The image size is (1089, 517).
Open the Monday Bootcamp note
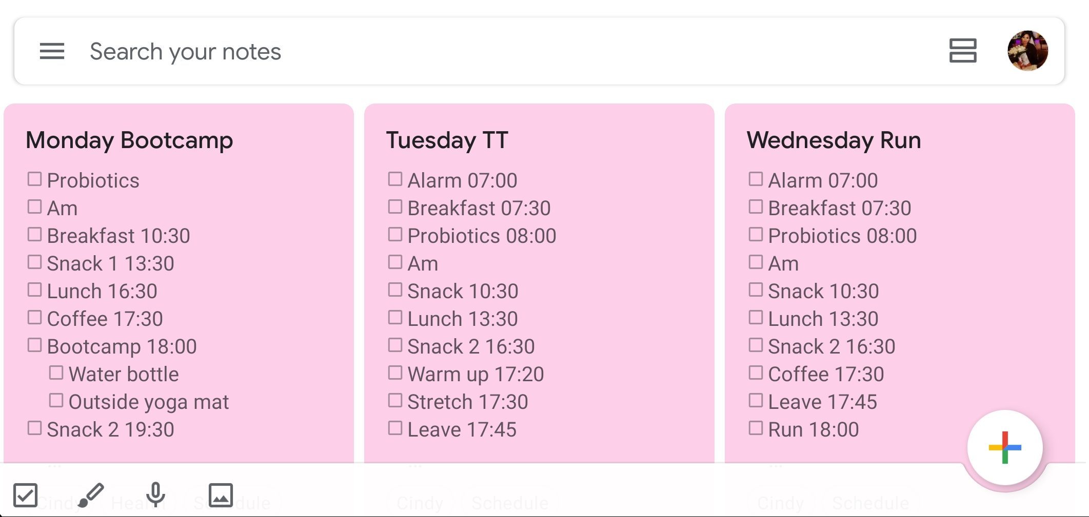129,140
